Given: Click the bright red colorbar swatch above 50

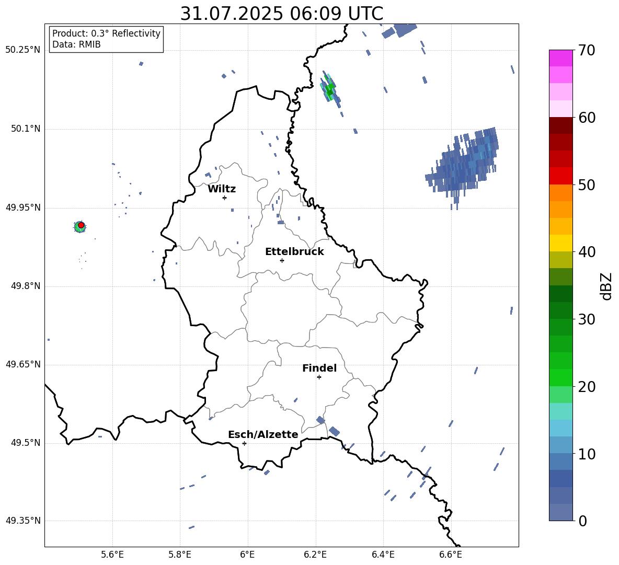Looking at the screenshot, I should coord(560,176).
